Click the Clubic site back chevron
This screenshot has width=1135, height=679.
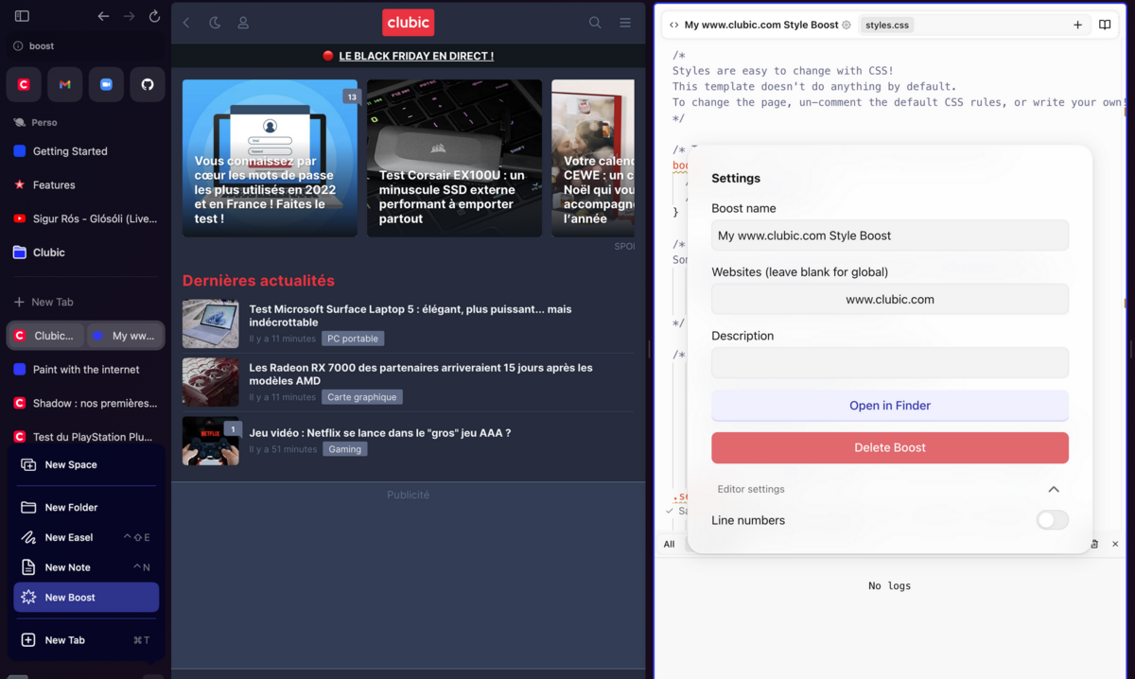[x=186, y=23]
